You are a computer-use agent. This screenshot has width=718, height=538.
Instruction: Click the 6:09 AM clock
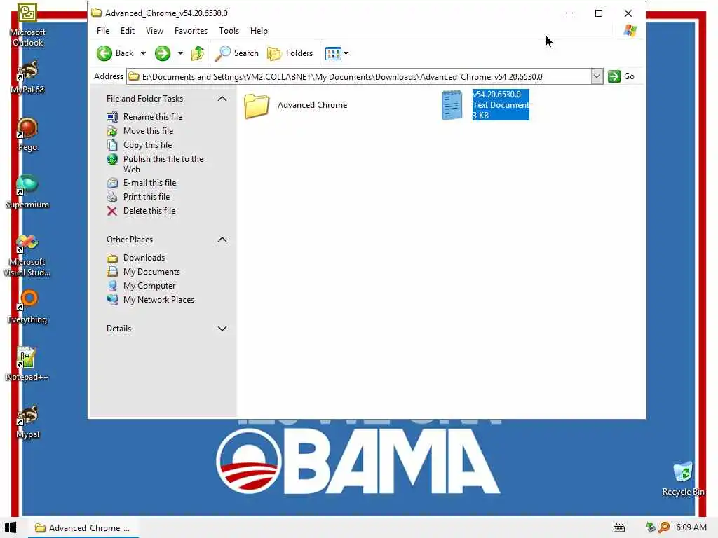[x=691, y=527]
